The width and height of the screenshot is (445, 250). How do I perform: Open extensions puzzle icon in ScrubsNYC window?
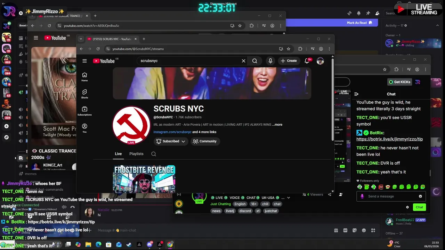pyautogui.click(x=300, y=49)
